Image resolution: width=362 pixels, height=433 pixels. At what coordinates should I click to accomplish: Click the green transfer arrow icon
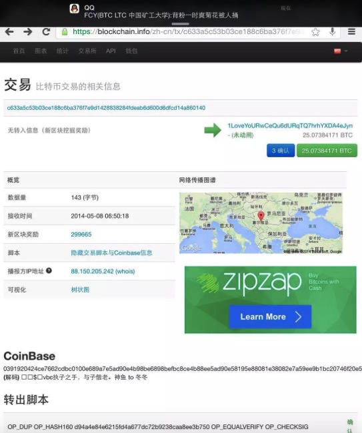pos(213,130)
